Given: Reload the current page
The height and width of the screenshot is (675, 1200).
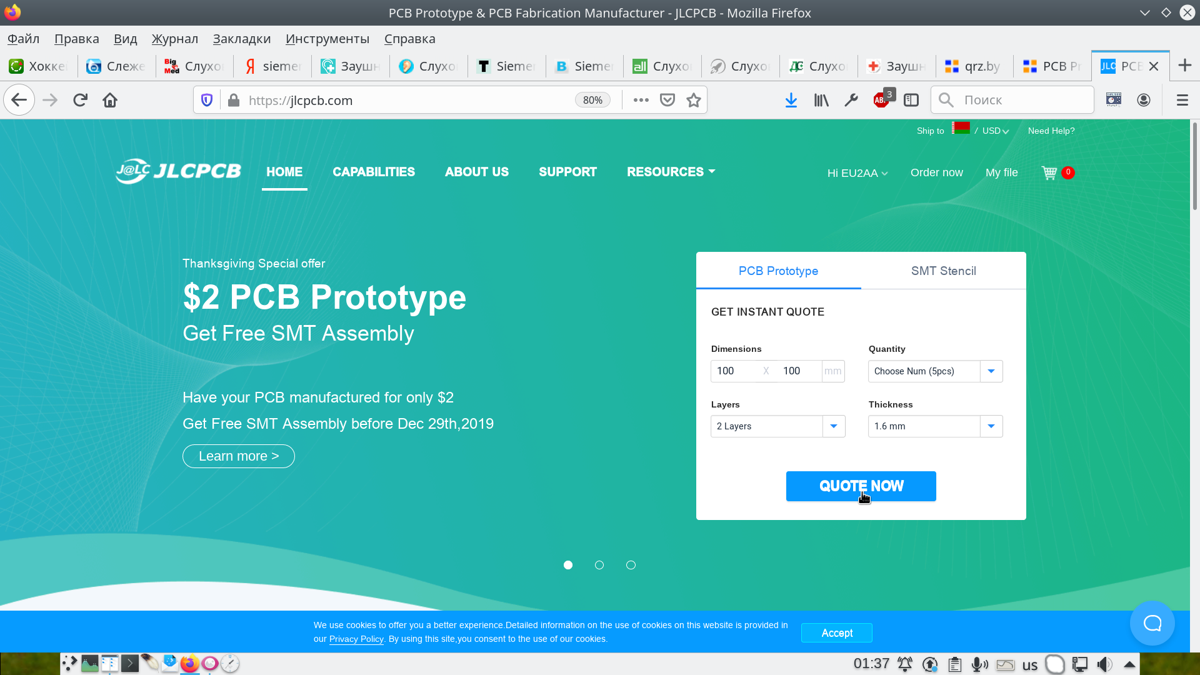Looking at the screenshot, I should click(x=80, y=100).
